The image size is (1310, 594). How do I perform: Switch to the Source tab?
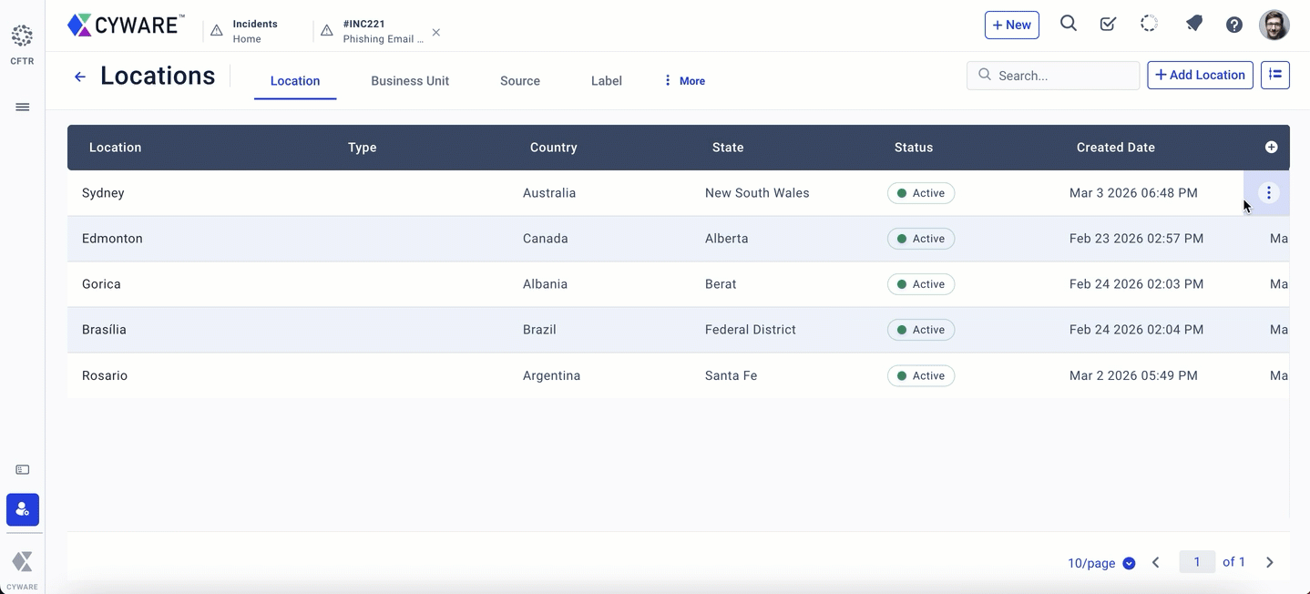(520, 81)
